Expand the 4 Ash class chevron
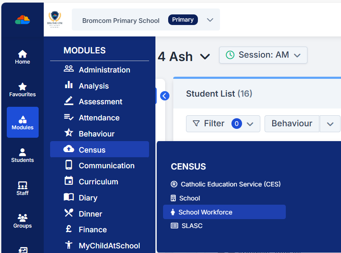The image size is (341, 253). point(205,57)
